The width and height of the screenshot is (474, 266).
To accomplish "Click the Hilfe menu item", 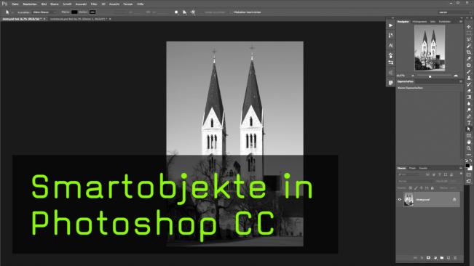I will tap(141, 4).
